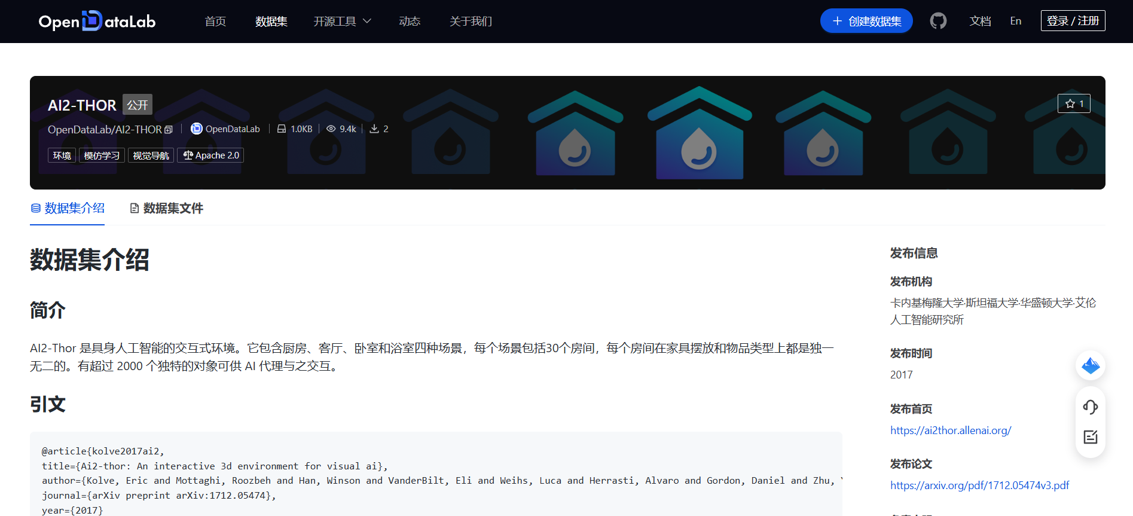
Task: Click the 登录 / 注册 button
Action: (x=1073, y=21)
